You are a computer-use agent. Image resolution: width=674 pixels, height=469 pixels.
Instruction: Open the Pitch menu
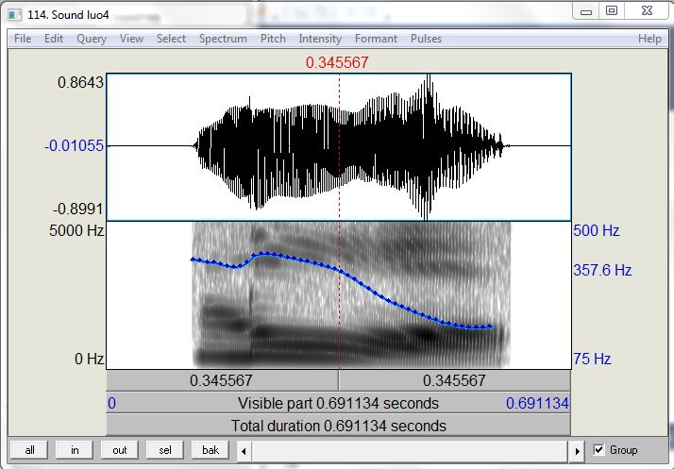coord(273,39)
